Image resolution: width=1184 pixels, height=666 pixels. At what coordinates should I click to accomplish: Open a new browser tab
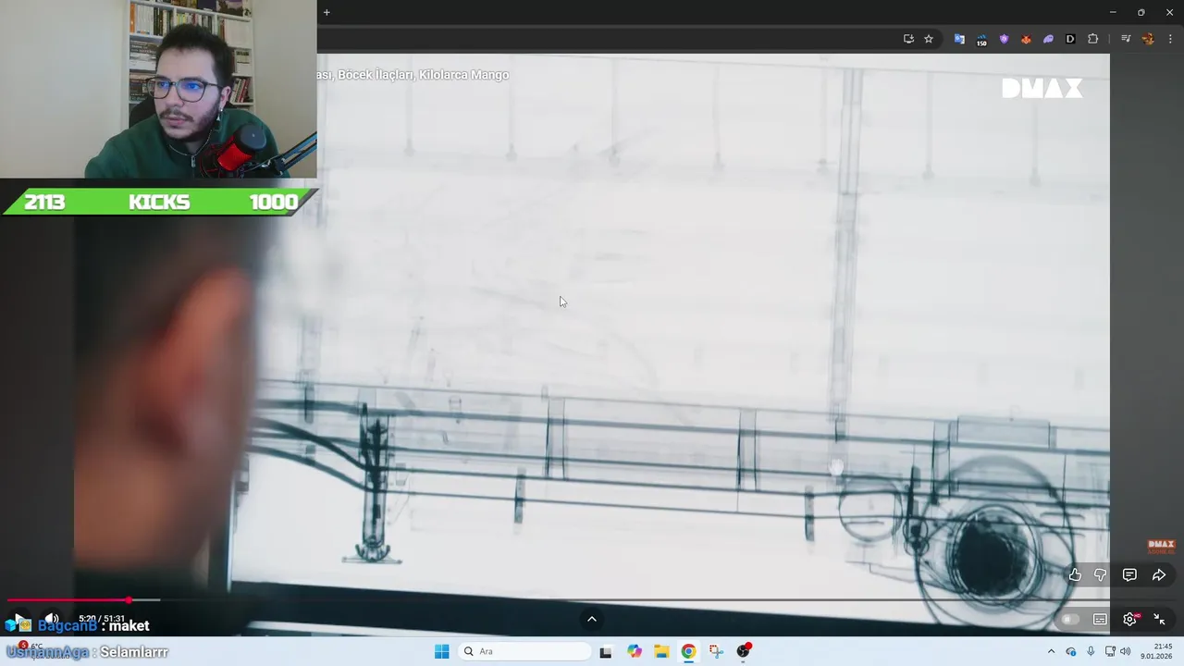(x=327, y=12)
